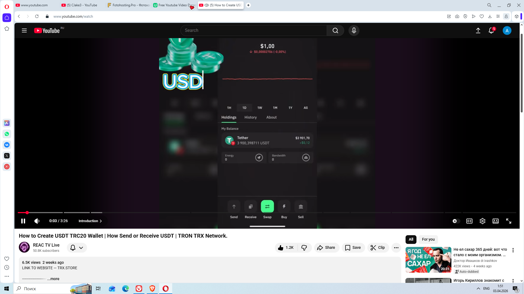Expand the Introduction chapter list

[90, 221]
